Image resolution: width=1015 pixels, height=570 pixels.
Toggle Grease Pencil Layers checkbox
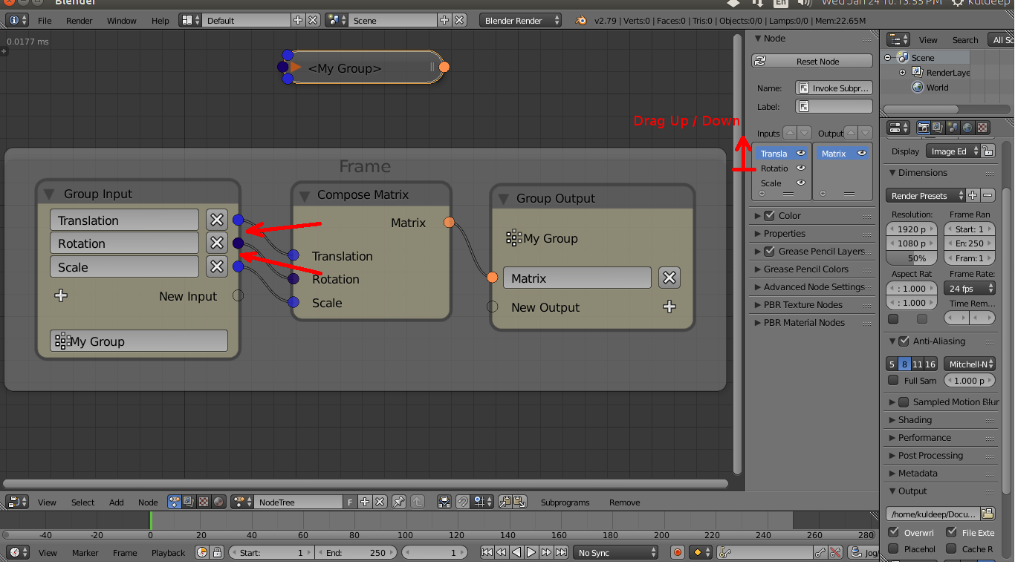click(x=769, y=251)
